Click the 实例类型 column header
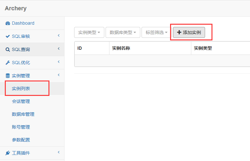 pyautogui.click(x=220, y=48)
